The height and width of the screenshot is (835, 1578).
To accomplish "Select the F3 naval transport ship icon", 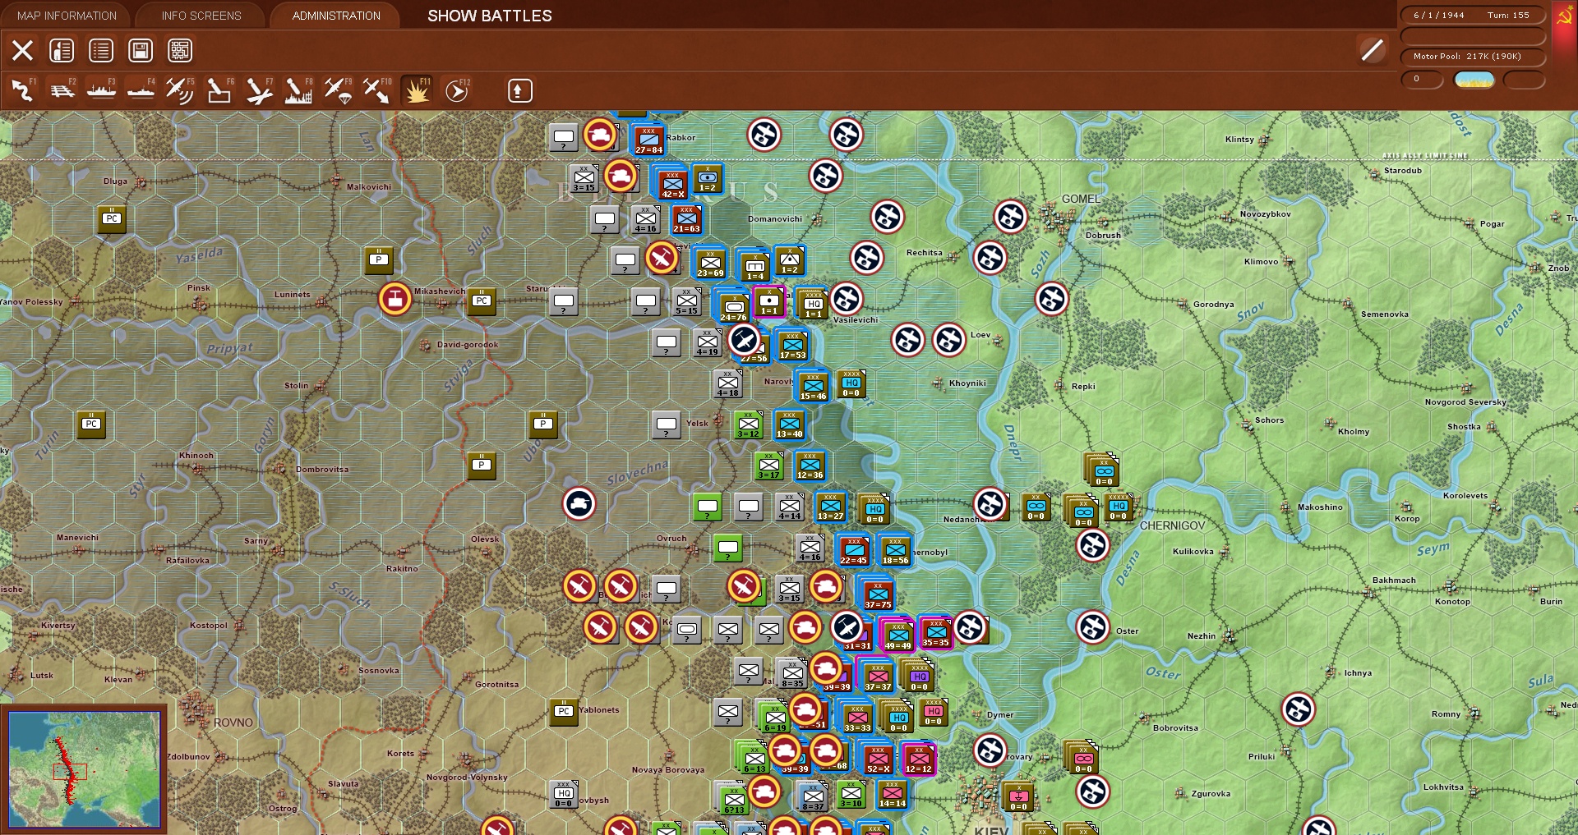I will 102,90.
